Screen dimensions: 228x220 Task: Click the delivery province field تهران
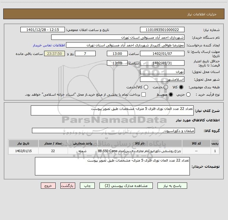point(162,72)
